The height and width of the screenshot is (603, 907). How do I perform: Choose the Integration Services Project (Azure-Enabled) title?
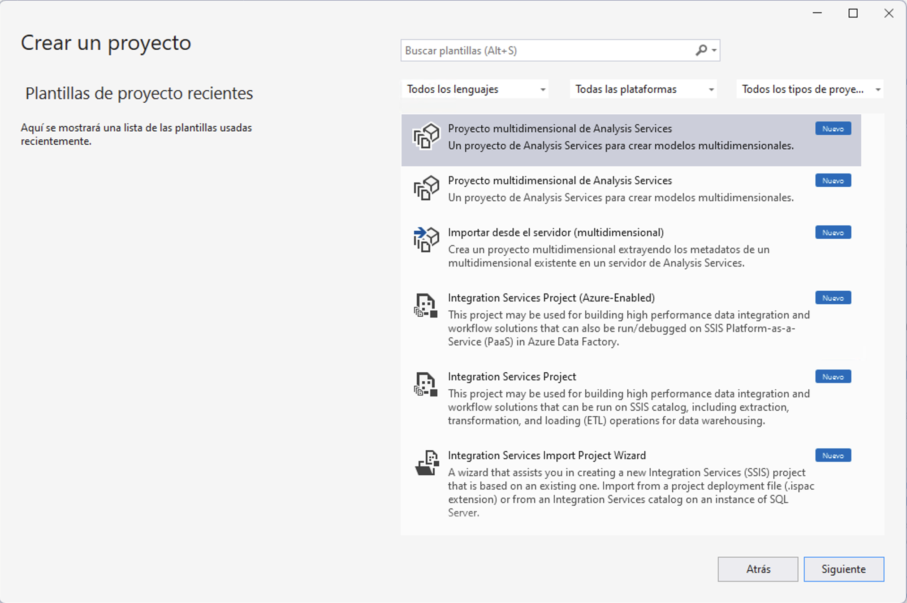click(551, 298)
